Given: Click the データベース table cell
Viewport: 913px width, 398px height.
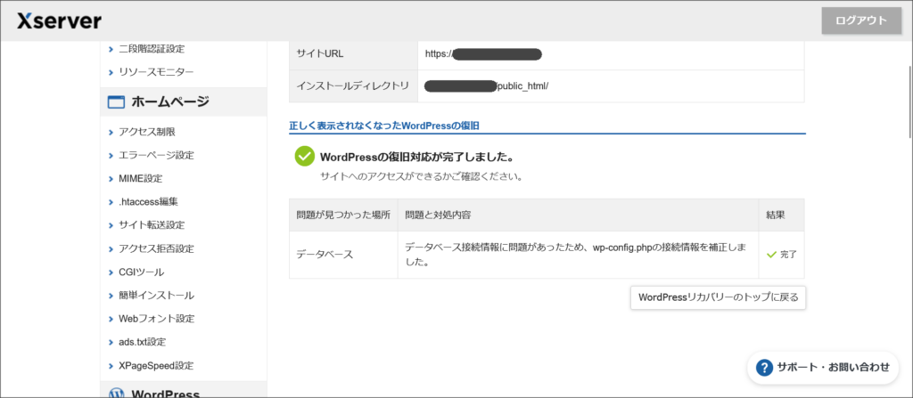Looking at the screenshot, I should point(343,255).
